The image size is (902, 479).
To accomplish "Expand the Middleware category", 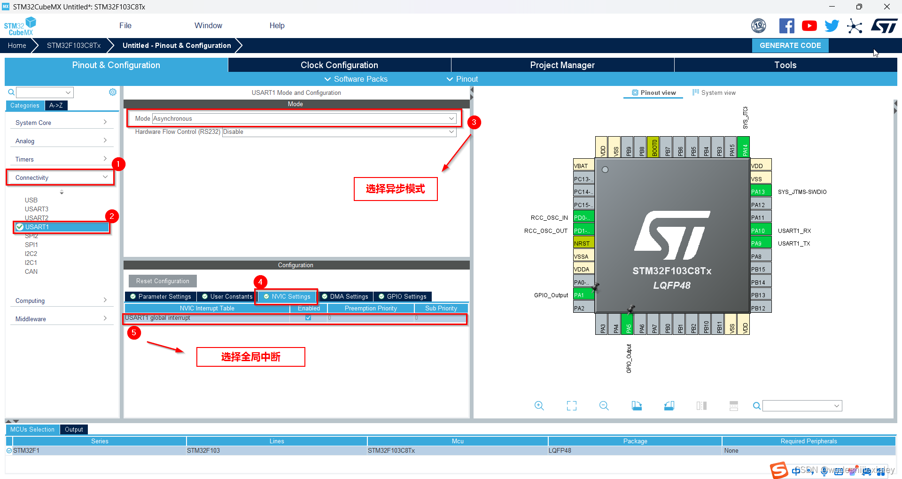I will [62, 319].
